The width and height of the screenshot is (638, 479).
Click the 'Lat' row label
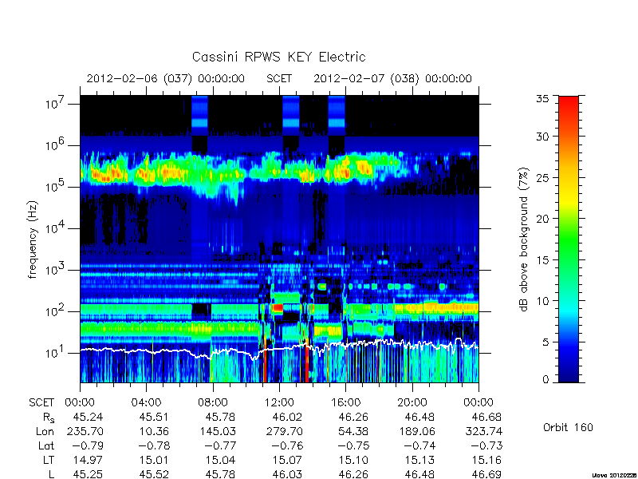click(46, 445)
